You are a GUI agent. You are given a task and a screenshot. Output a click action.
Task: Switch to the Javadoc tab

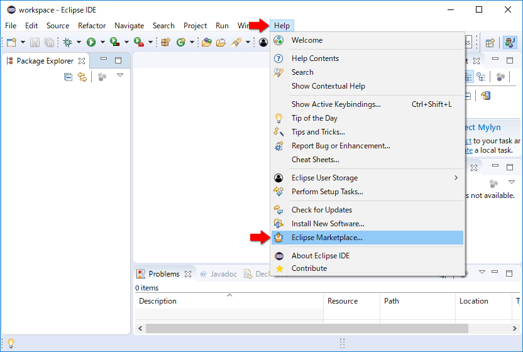219,274
